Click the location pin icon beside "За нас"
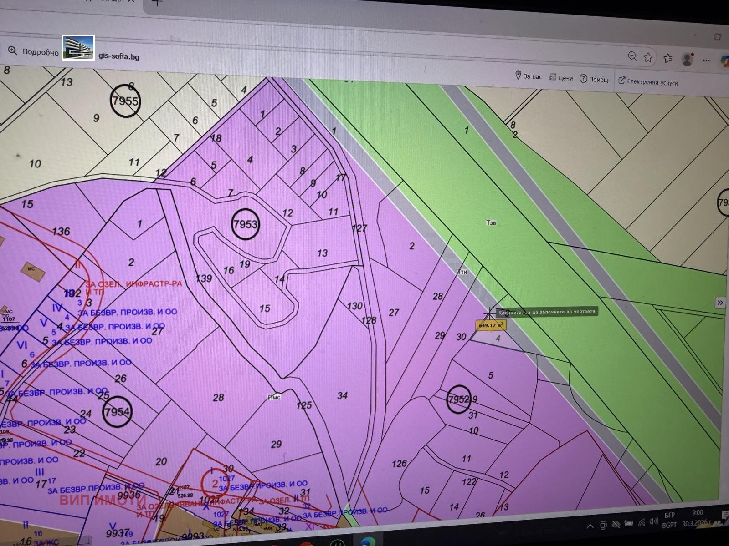Viewport: 729px width, 546px height. 517,76
